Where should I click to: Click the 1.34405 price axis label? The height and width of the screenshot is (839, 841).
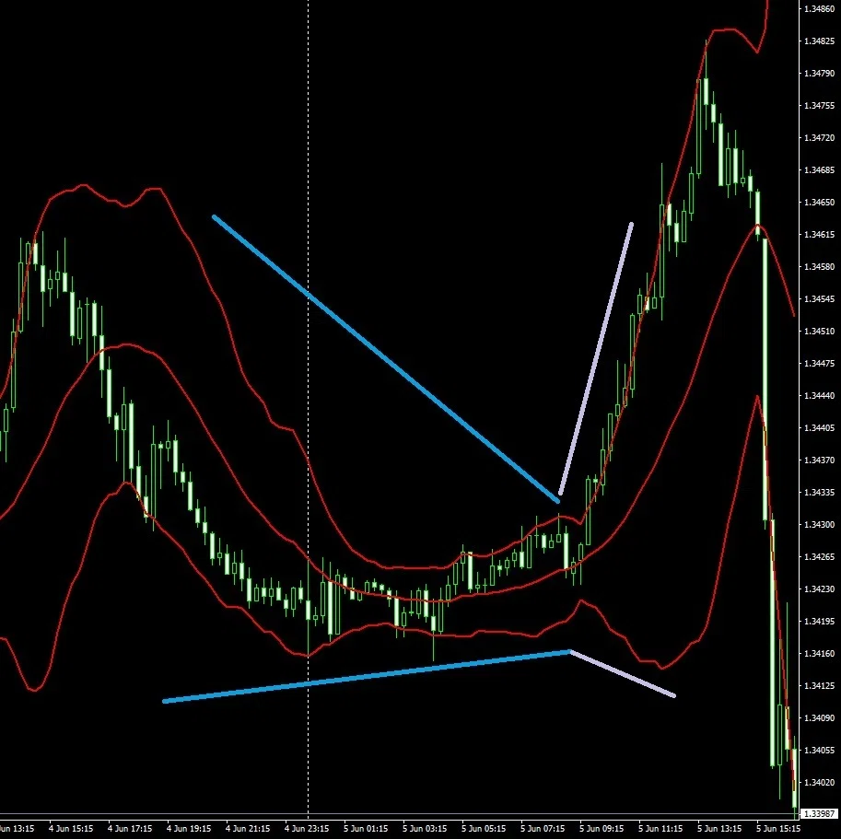[x=819, y=428]
